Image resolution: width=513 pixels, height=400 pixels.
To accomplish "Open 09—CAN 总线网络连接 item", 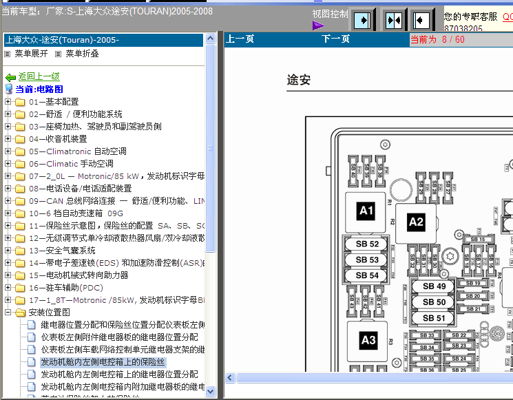I will point(117,201).
